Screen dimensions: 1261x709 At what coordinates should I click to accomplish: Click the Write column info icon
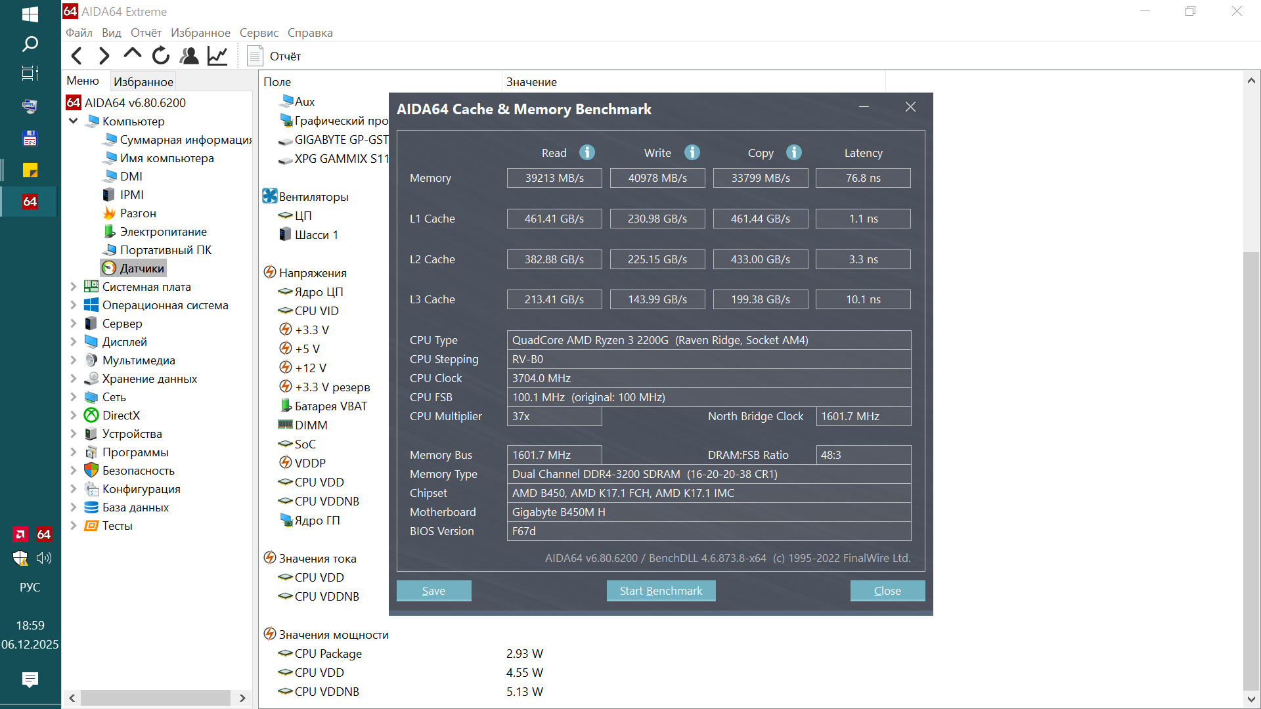[x=692, y=152]
